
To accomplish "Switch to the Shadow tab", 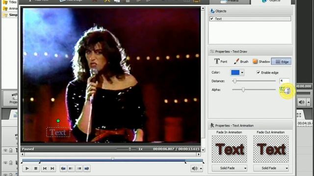I will [x=262, y=62].
